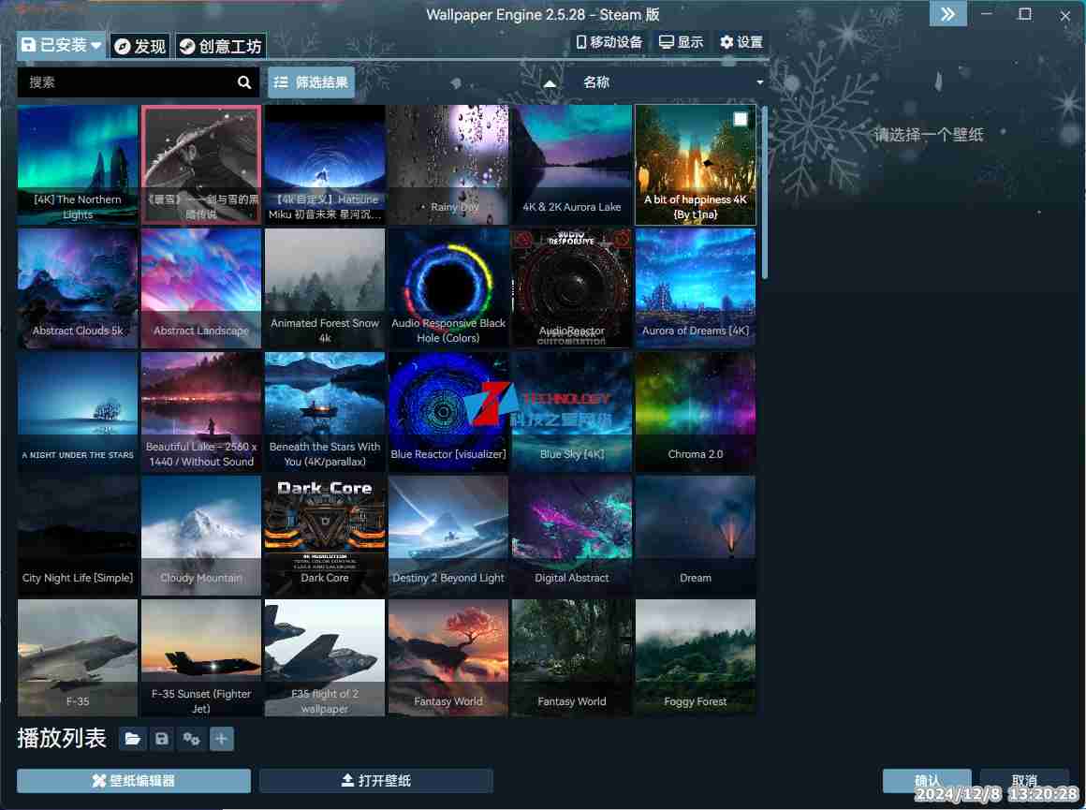The height and width of the screenshot is (810, 1086).
Task: Open playlist settings gears icon
Action: pos(191,740)
